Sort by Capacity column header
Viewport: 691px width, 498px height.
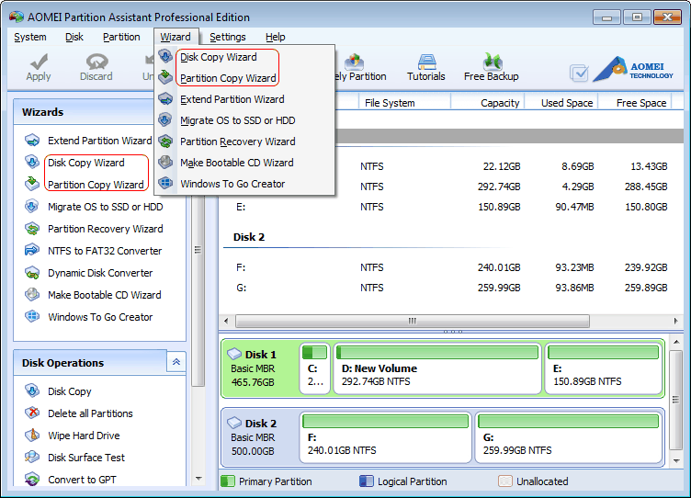[487, 103]
